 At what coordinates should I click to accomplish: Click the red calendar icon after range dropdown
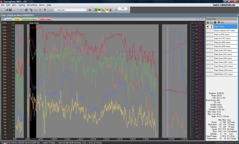tap(90, 10)
